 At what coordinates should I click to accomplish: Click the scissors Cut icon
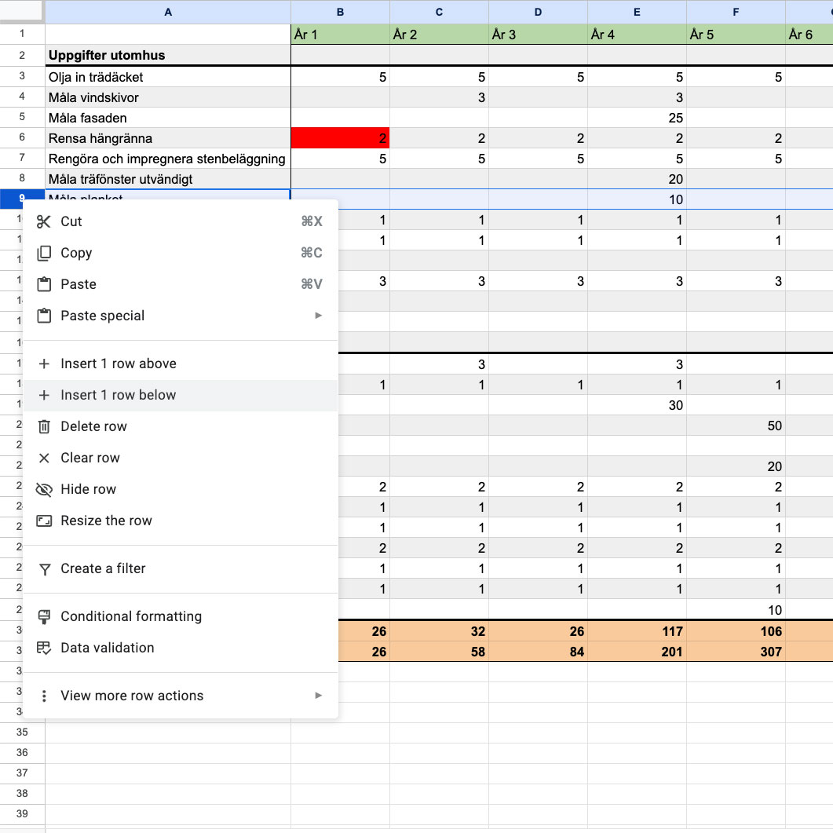pyautogui.click(x=44, y=221)
